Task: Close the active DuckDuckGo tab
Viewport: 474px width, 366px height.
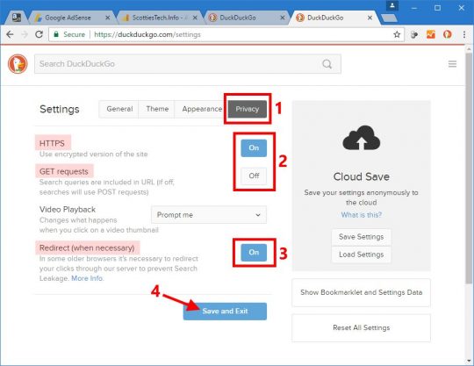Action: [x=370, y=18]
